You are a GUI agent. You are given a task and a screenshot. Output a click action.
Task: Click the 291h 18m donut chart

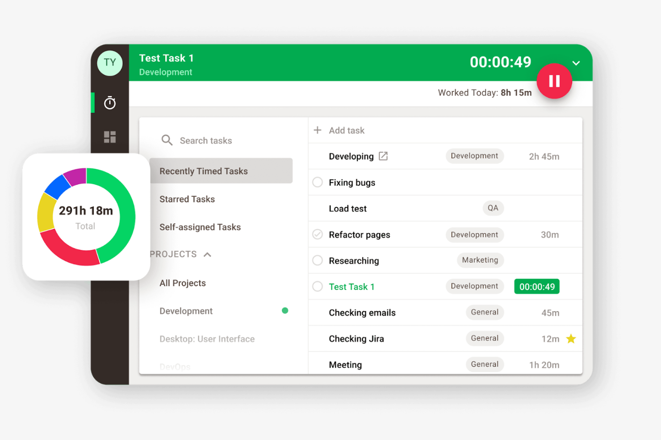(85, 216)
